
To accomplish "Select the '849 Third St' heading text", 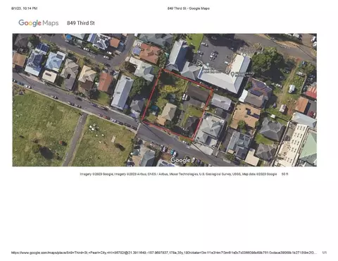I will [x=81, y=23].
